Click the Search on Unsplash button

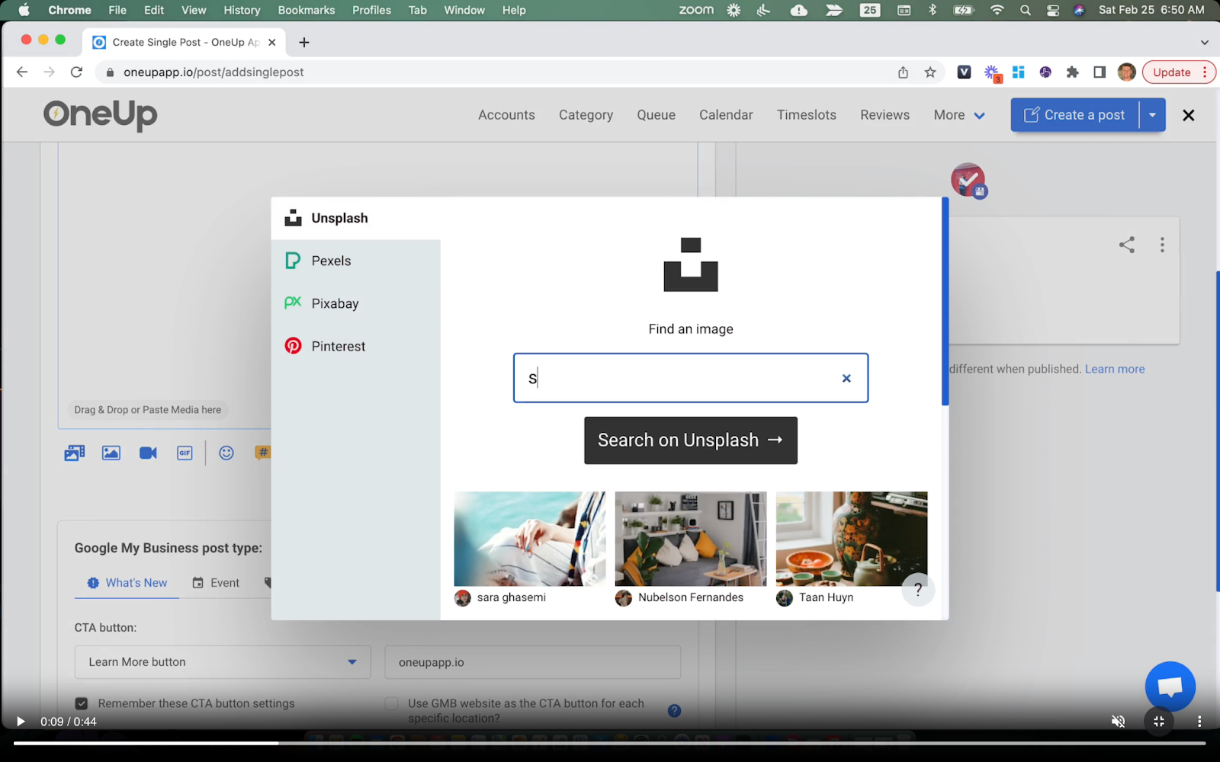tap(691, 440)
